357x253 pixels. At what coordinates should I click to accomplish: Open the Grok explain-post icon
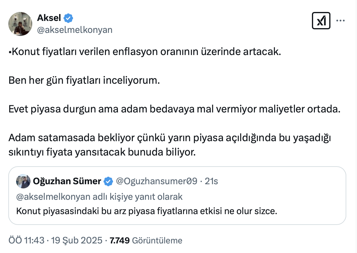click(321, 21)
